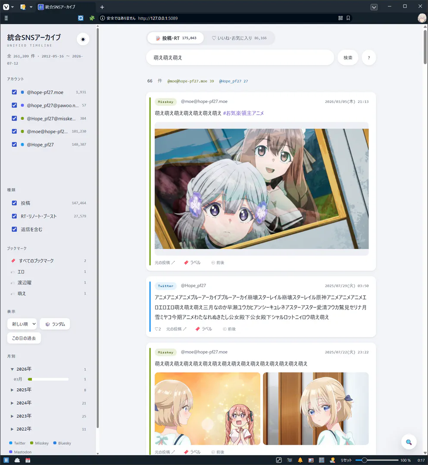Screen dimensions: 428x465
Task: Uncheck the @Hope_pf27 Twitter account
Action: tap(14, 144)
